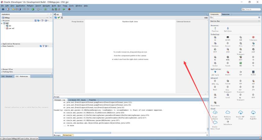Collapse the OSC project tree node

pyautogui.click(x=2, y=23)
